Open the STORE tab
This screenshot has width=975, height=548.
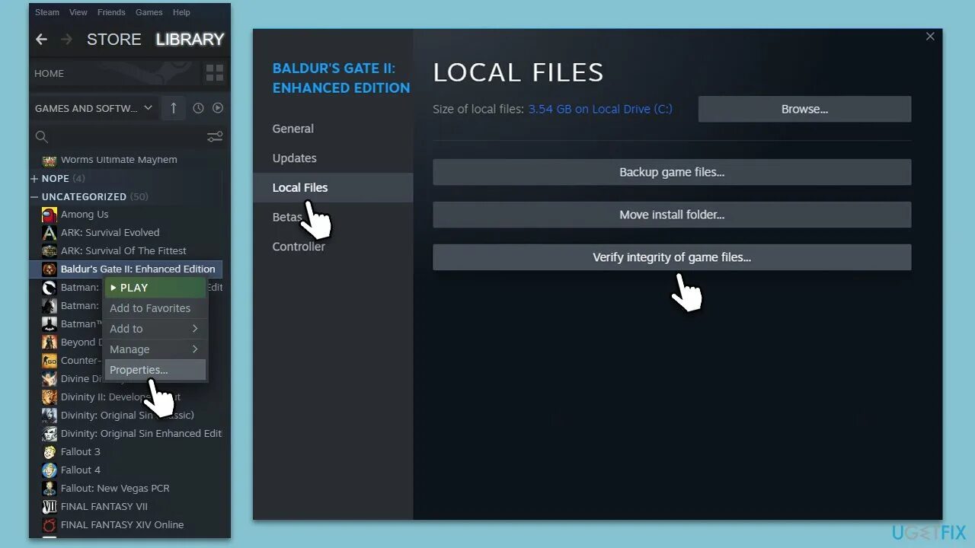click(114, 40)
